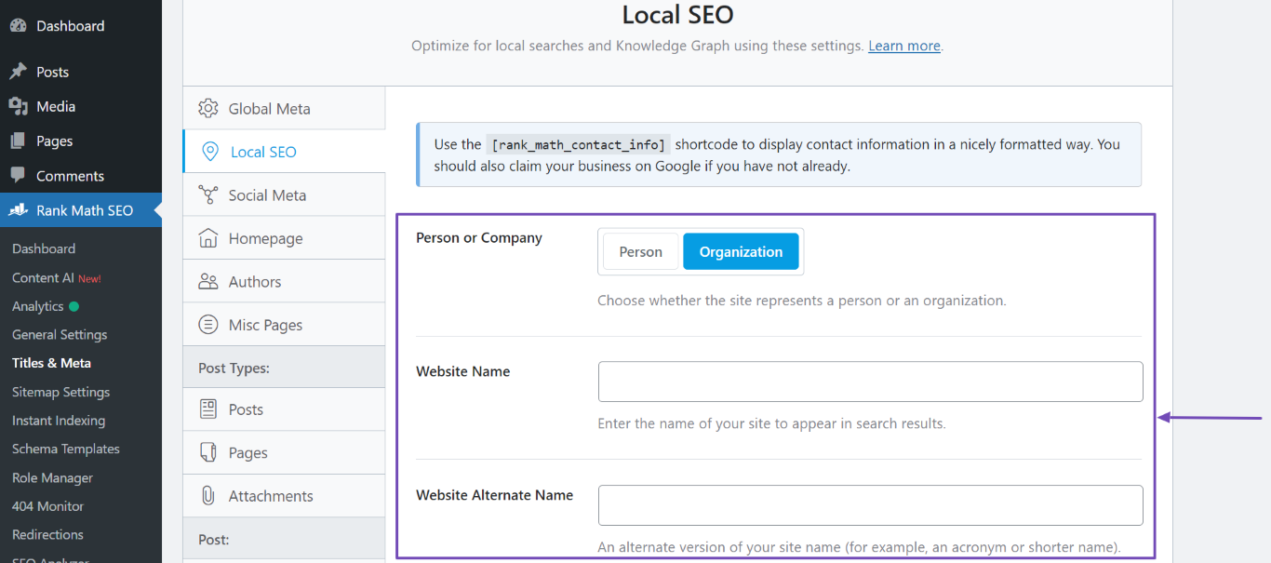Go to Rank Math Dashboard submenu
Viewport: 1271px width, 563px height.
click(x=44, y=248)
